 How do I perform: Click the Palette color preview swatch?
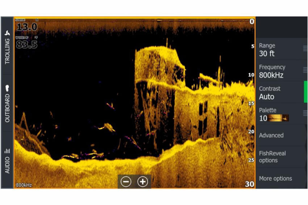pos(279,118)
